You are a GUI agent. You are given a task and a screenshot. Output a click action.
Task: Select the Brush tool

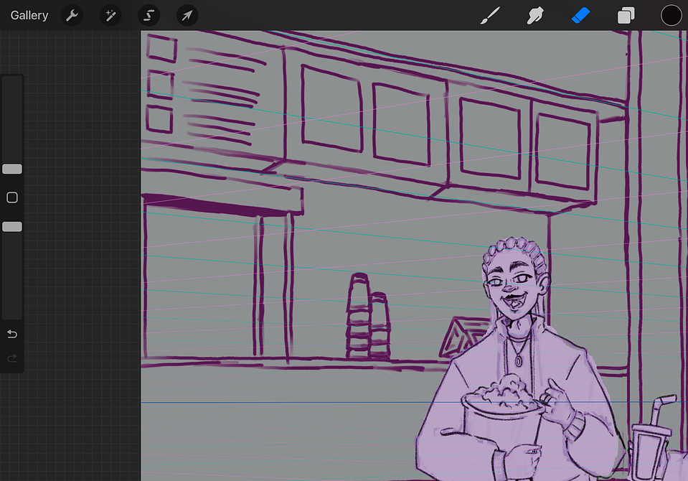click(x=490, y=15)
